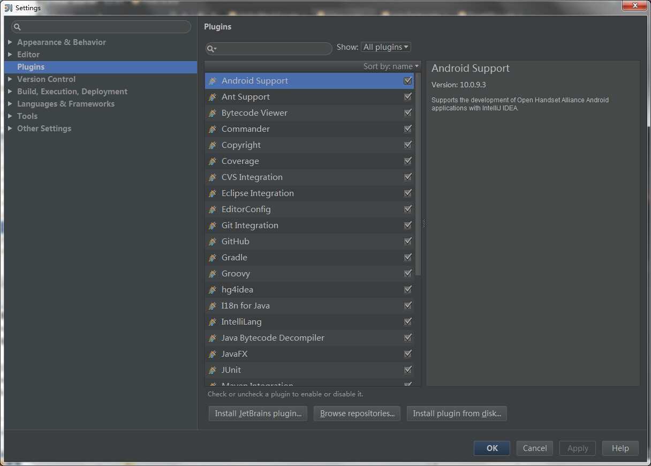This screenshot has height=466, width=651.
Task: Select the hg4idea plugin row
Action: [309, 290]
